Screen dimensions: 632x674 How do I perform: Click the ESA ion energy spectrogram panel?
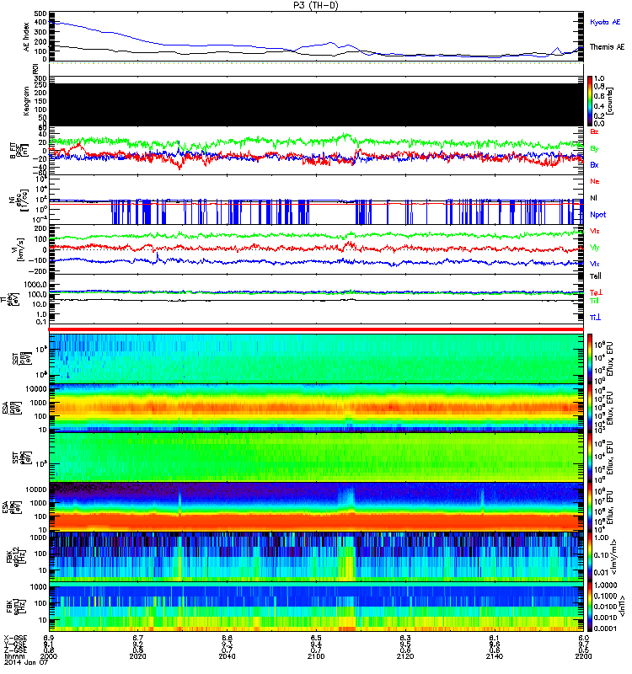tap(316, 408)
